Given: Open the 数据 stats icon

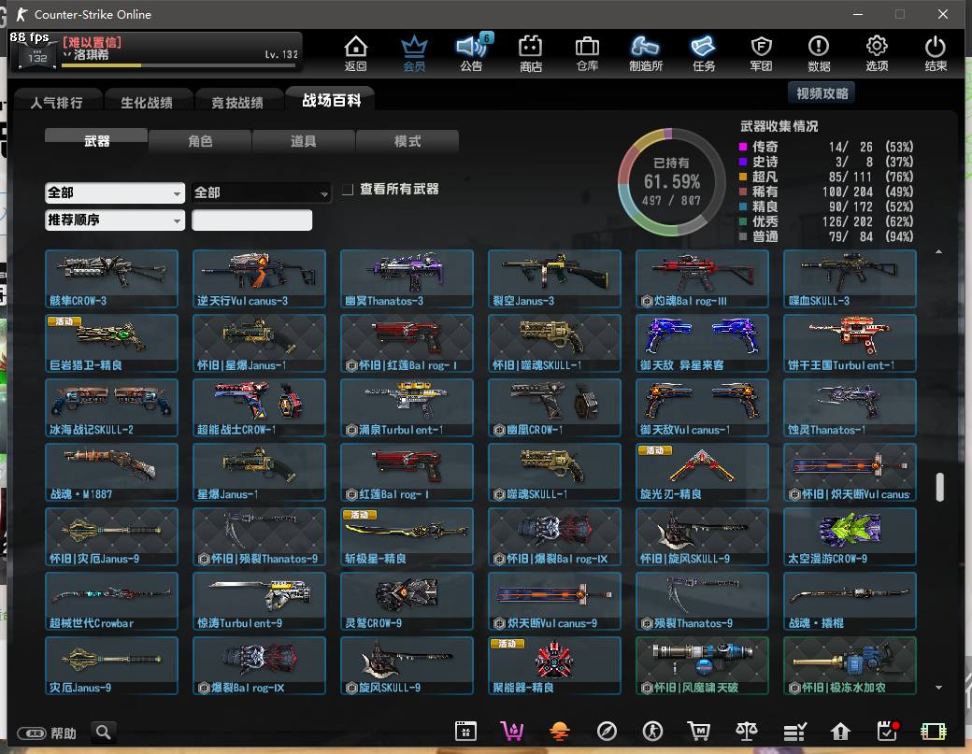Looking at the screenshot, I should click(x=819, y=52).
